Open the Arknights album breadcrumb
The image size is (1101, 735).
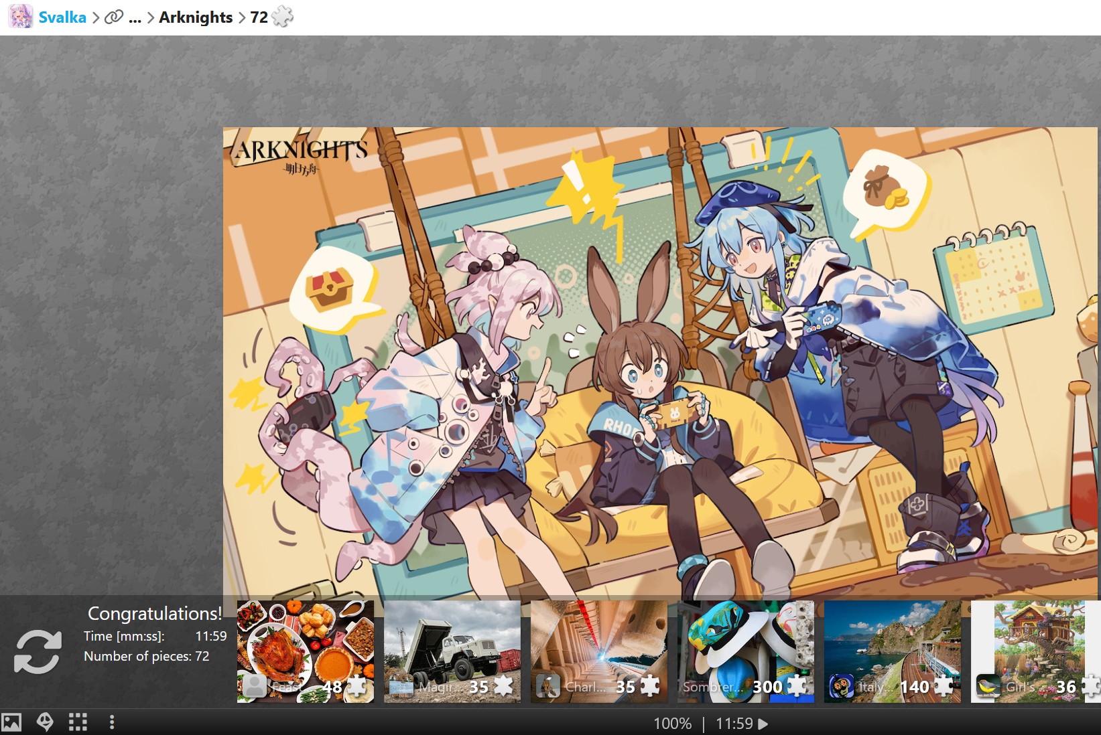point(196,17)
